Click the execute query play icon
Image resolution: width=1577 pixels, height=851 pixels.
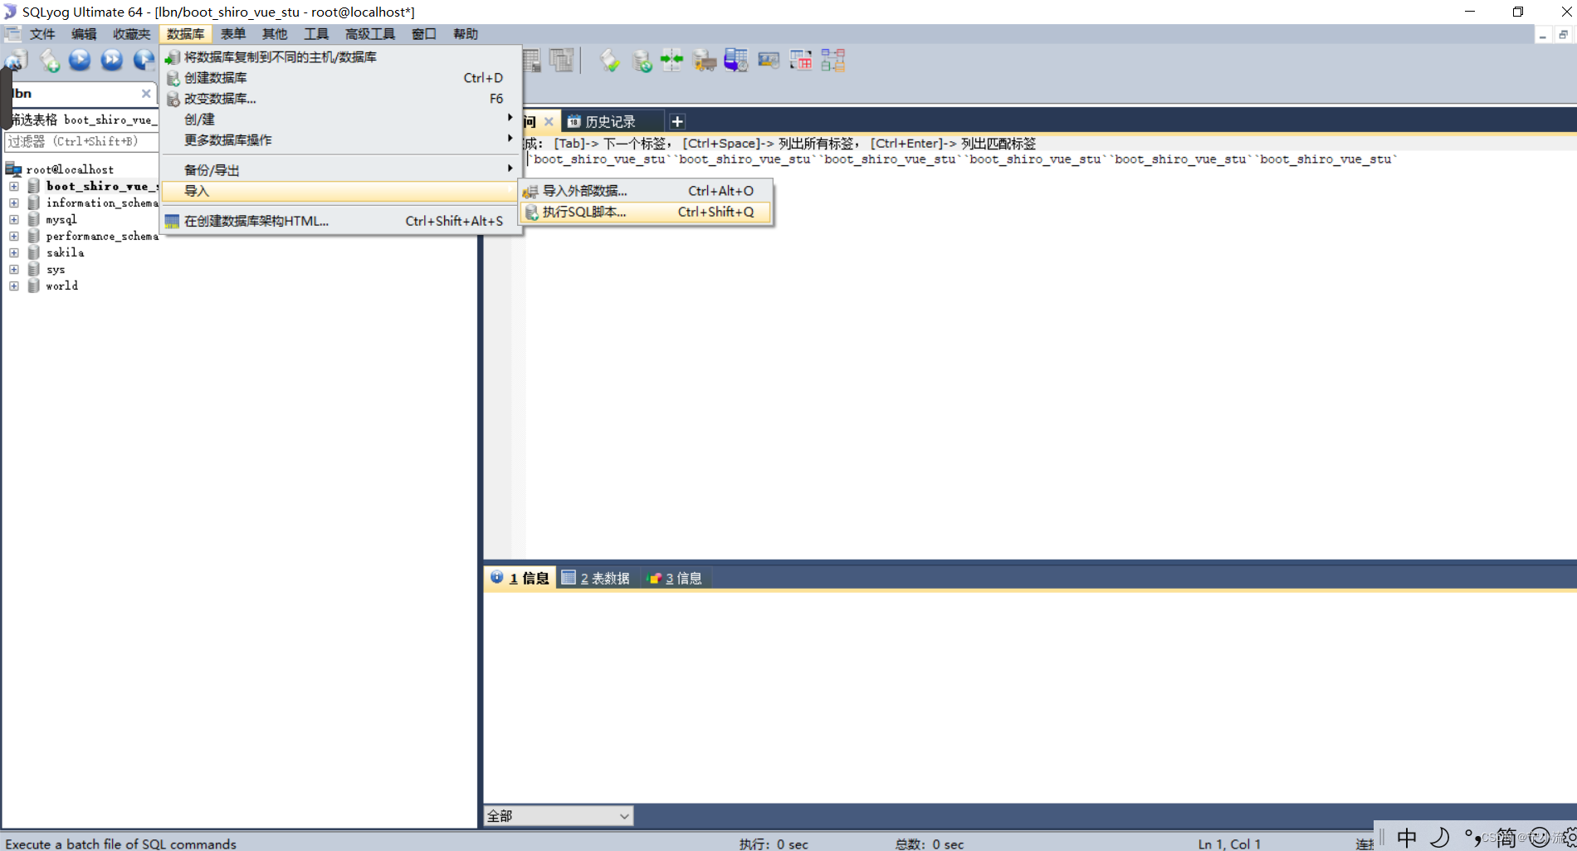(x=80, y=60)
